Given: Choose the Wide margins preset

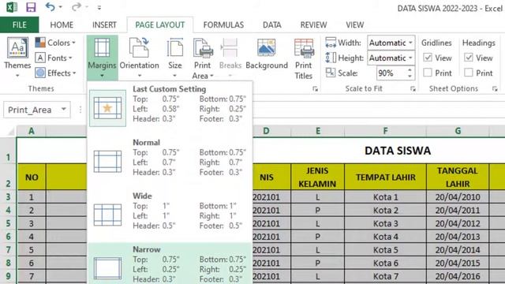Looking at the screenshot, I should [x=170, y=215].
